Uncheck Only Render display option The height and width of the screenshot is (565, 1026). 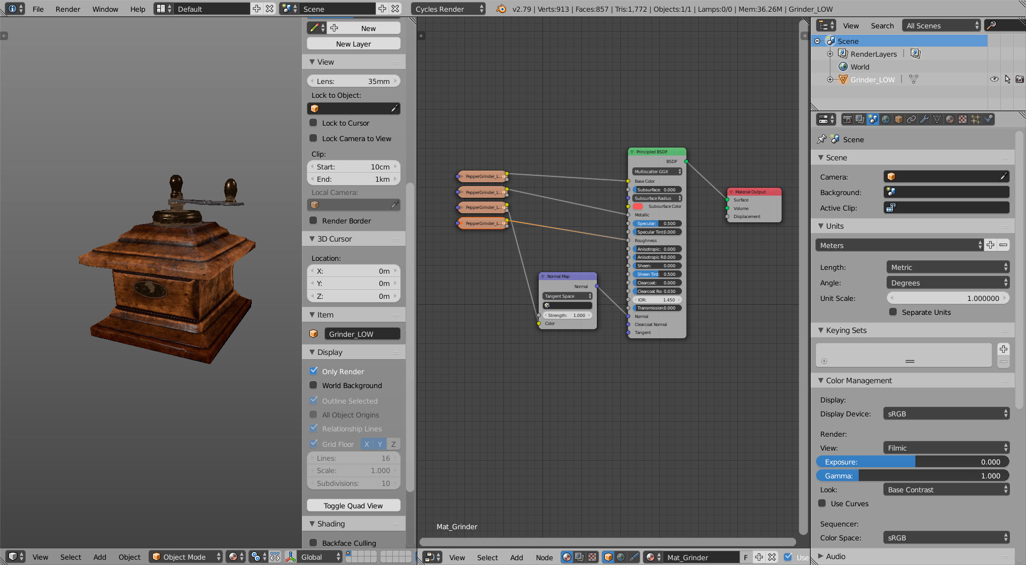point(314,371)
